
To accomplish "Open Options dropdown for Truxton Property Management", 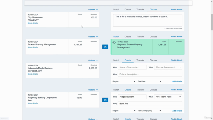I will (x=93, y=37).
